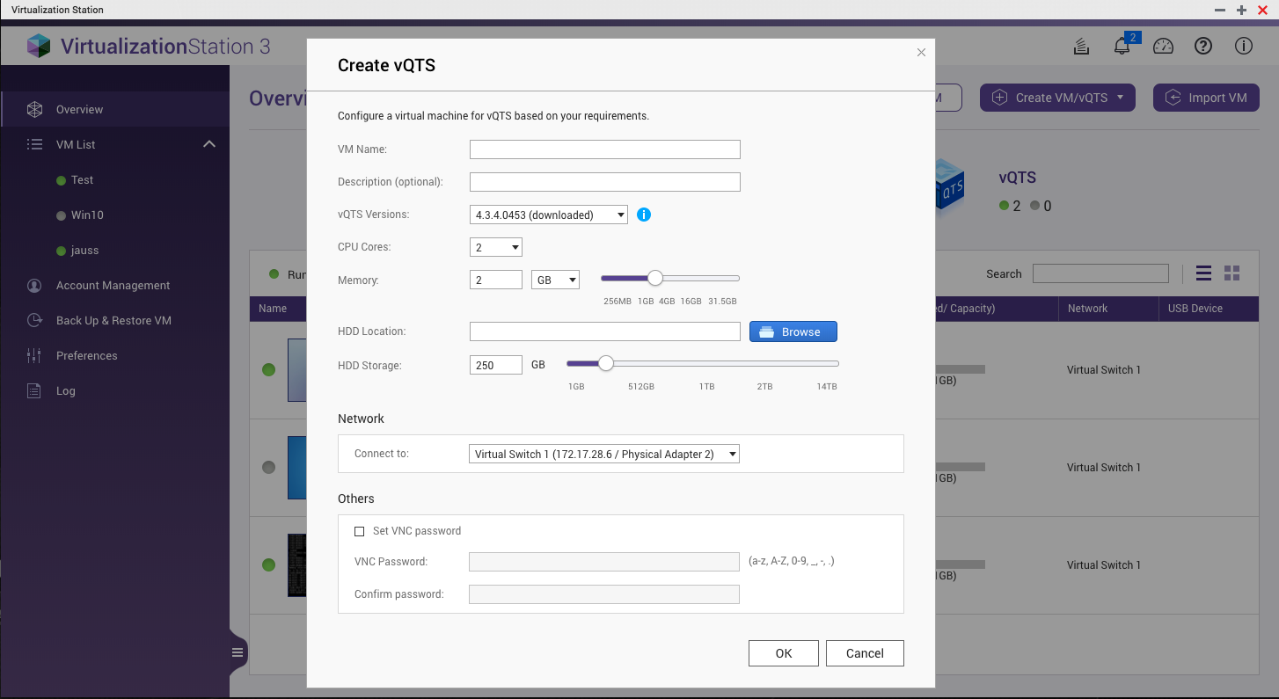Click the Browse button for HDD Location
The image size is (1279, 699).
pyautogui.click(x=793, y=331)
